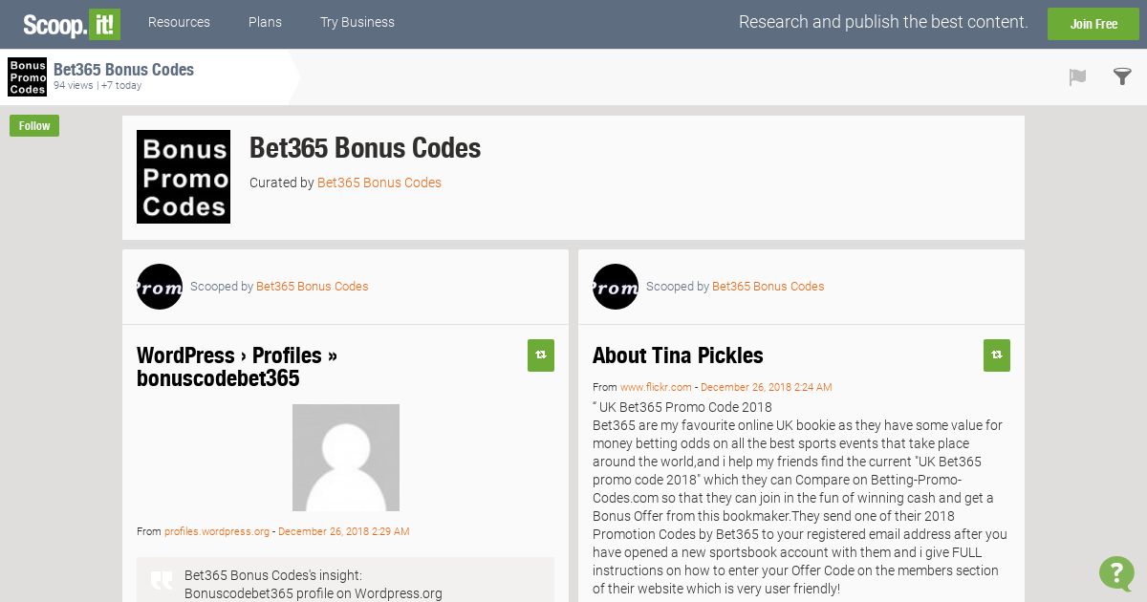Rescoop the WordPress Profiles post
1147x602 pixels.
(541, 355)
